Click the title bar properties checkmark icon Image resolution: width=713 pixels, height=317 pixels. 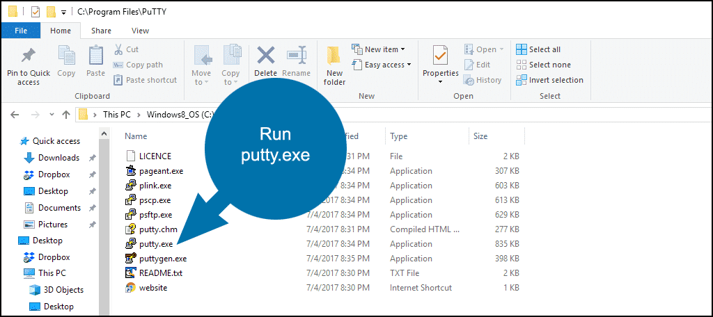(x=36, y=11)
